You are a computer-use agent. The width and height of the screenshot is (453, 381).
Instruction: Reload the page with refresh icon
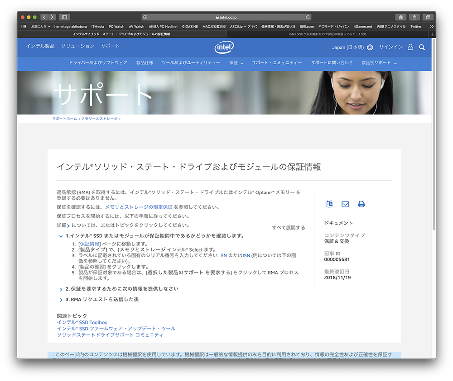click(308, 17)
